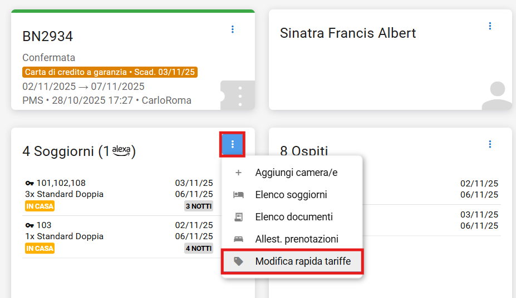Viewport: 516px width, 298px height.
Task: Click the bed icon beside Allest. prenotazioni
Action: click(x=238, y=239)
